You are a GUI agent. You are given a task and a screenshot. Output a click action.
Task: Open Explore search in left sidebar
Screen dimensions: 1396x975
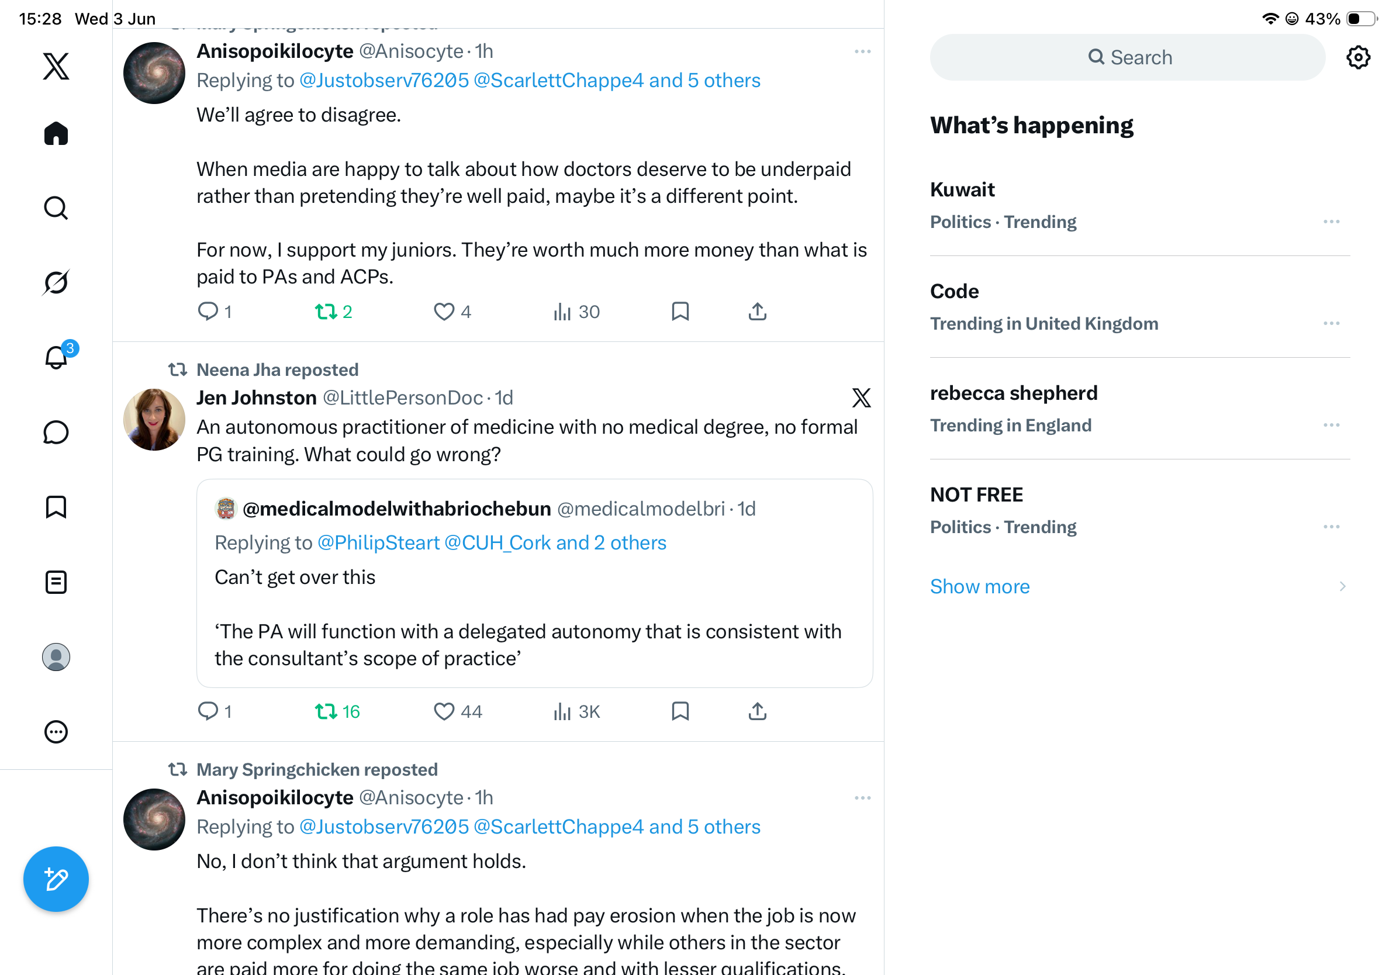(x=56, y=208)
